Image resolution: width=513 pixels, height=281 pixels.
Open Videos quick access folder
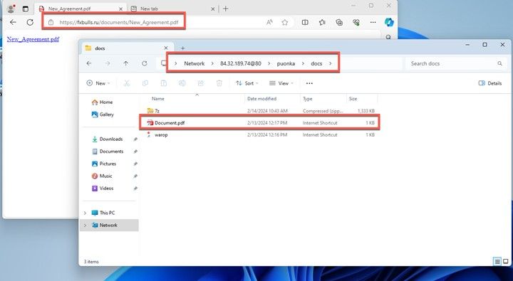point(103,189)
